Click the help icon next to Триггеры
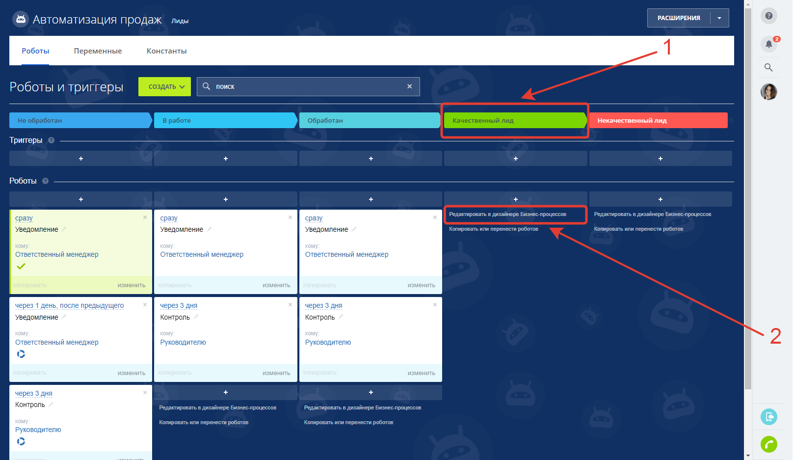 51,140
